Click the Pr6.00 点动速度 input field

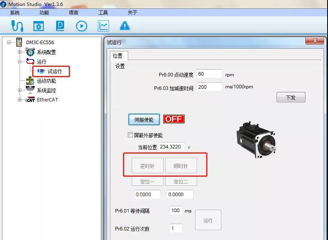pyautogui.click(x=209, y=74)
